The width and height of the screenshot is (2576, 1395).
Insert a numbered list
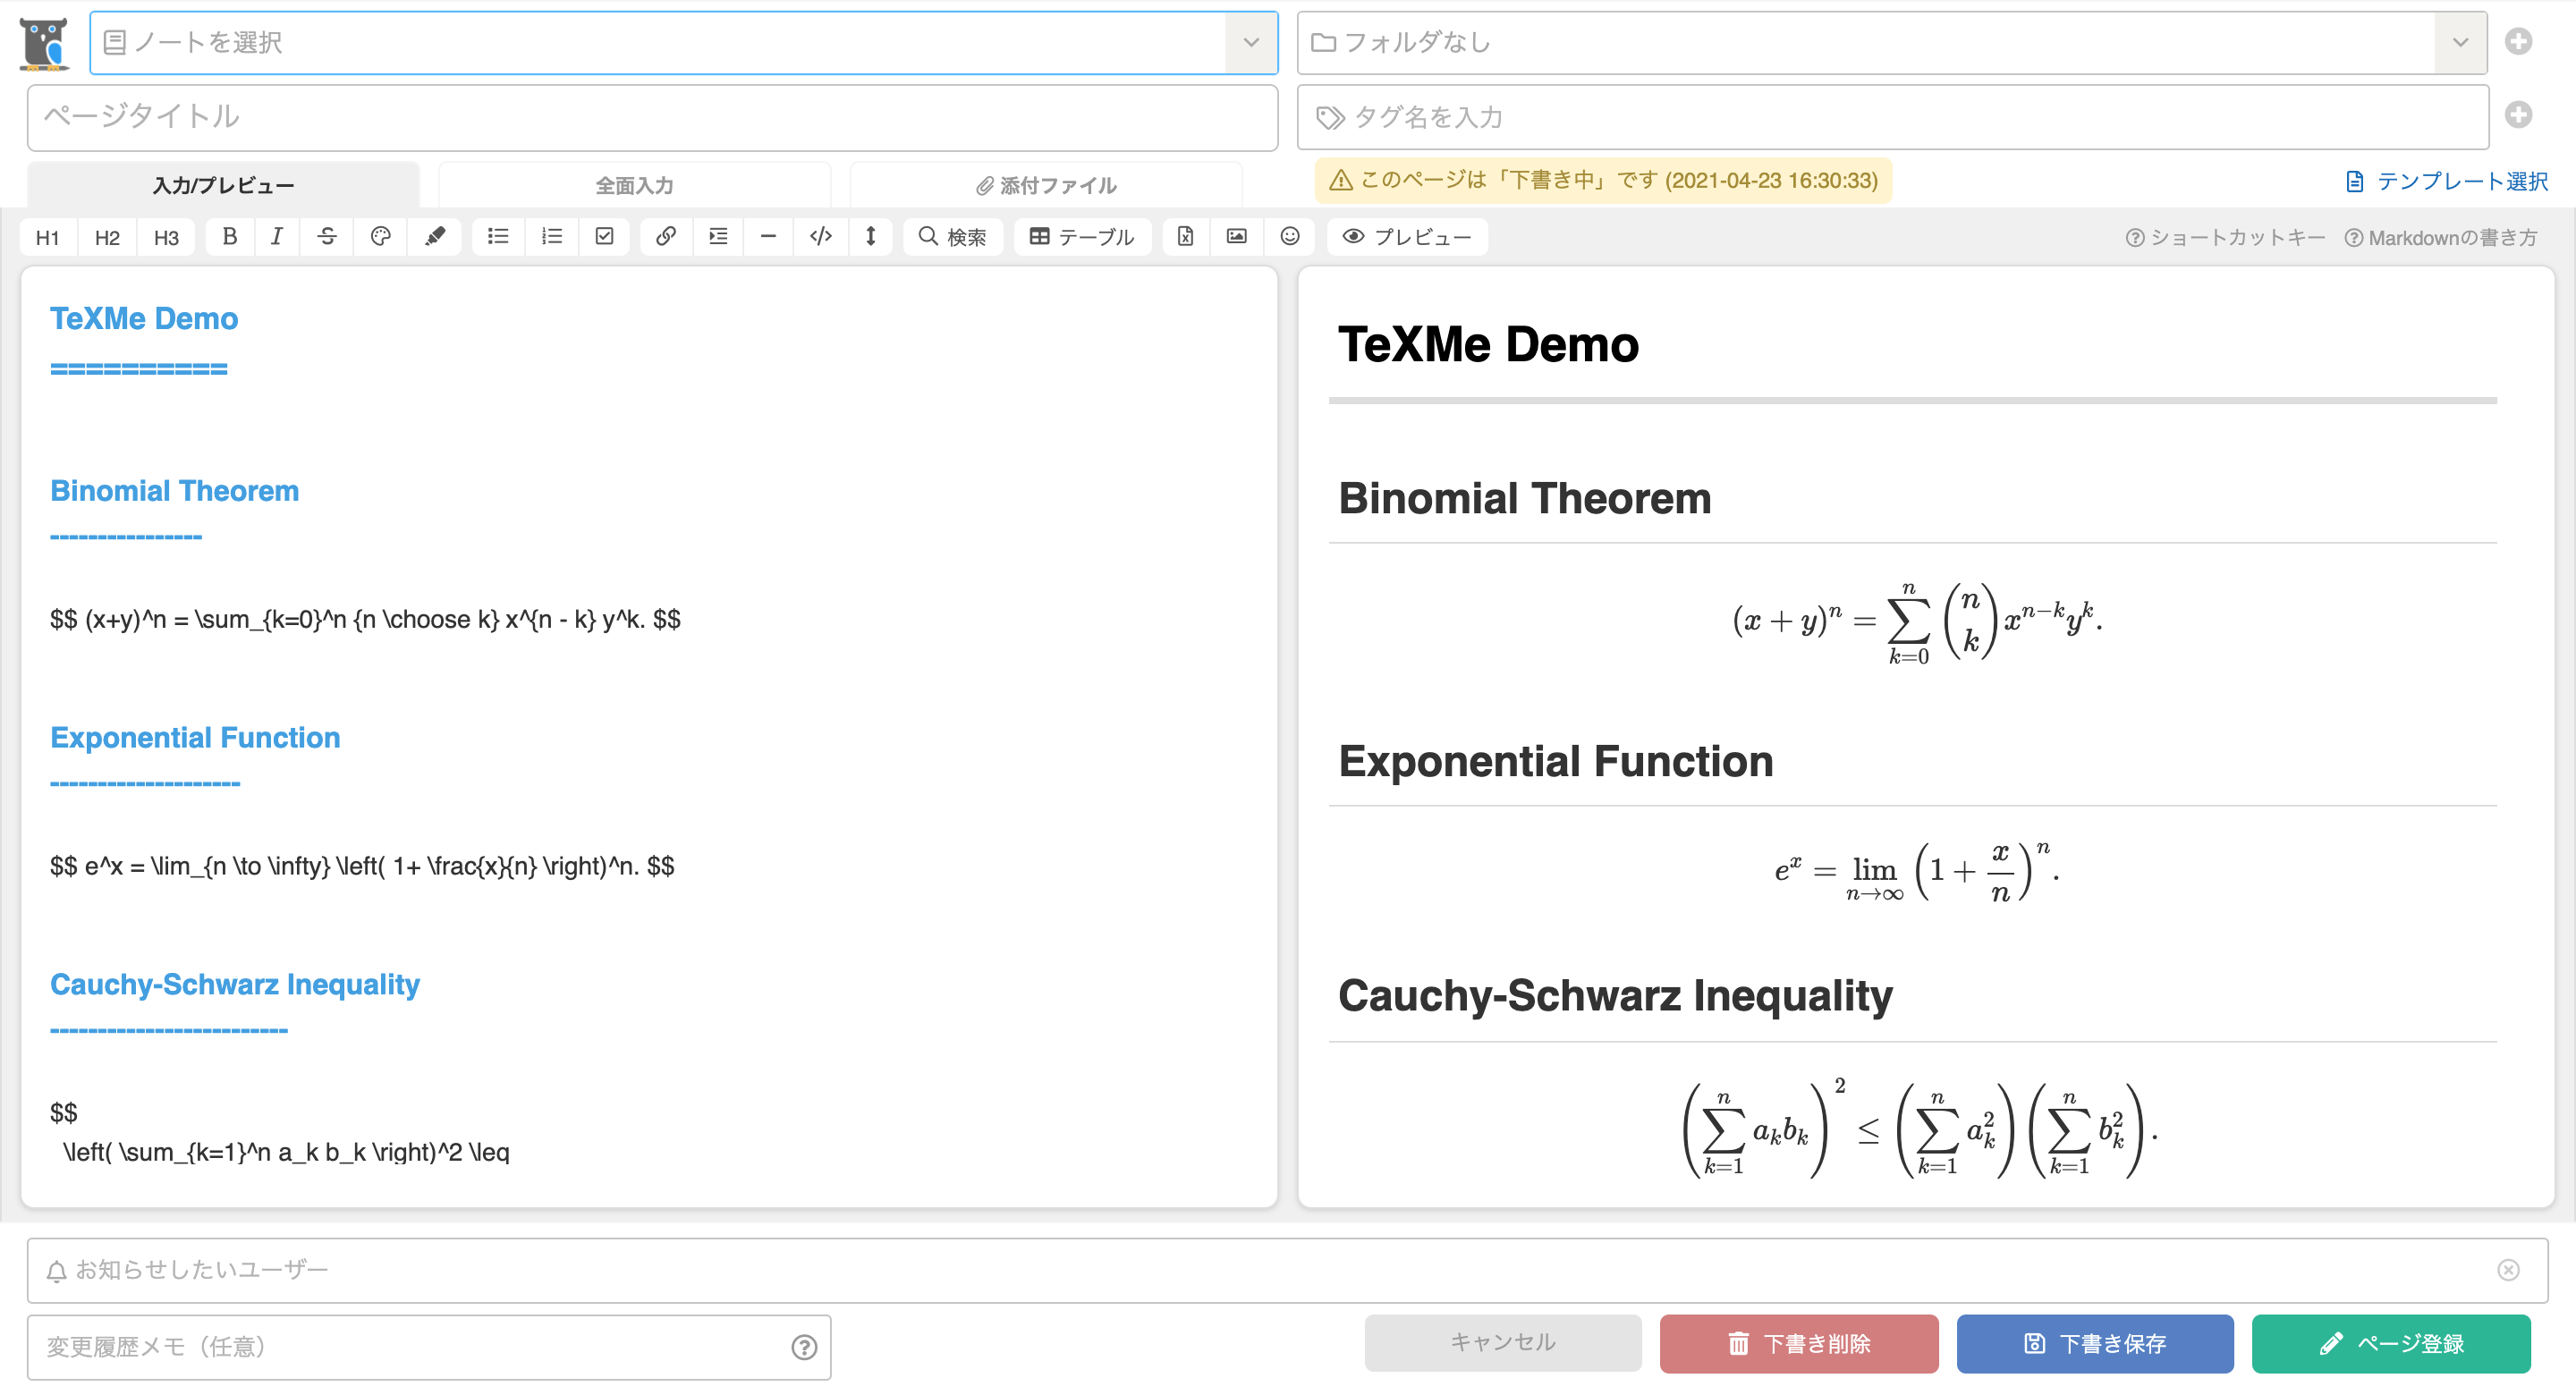click(551, 236)
